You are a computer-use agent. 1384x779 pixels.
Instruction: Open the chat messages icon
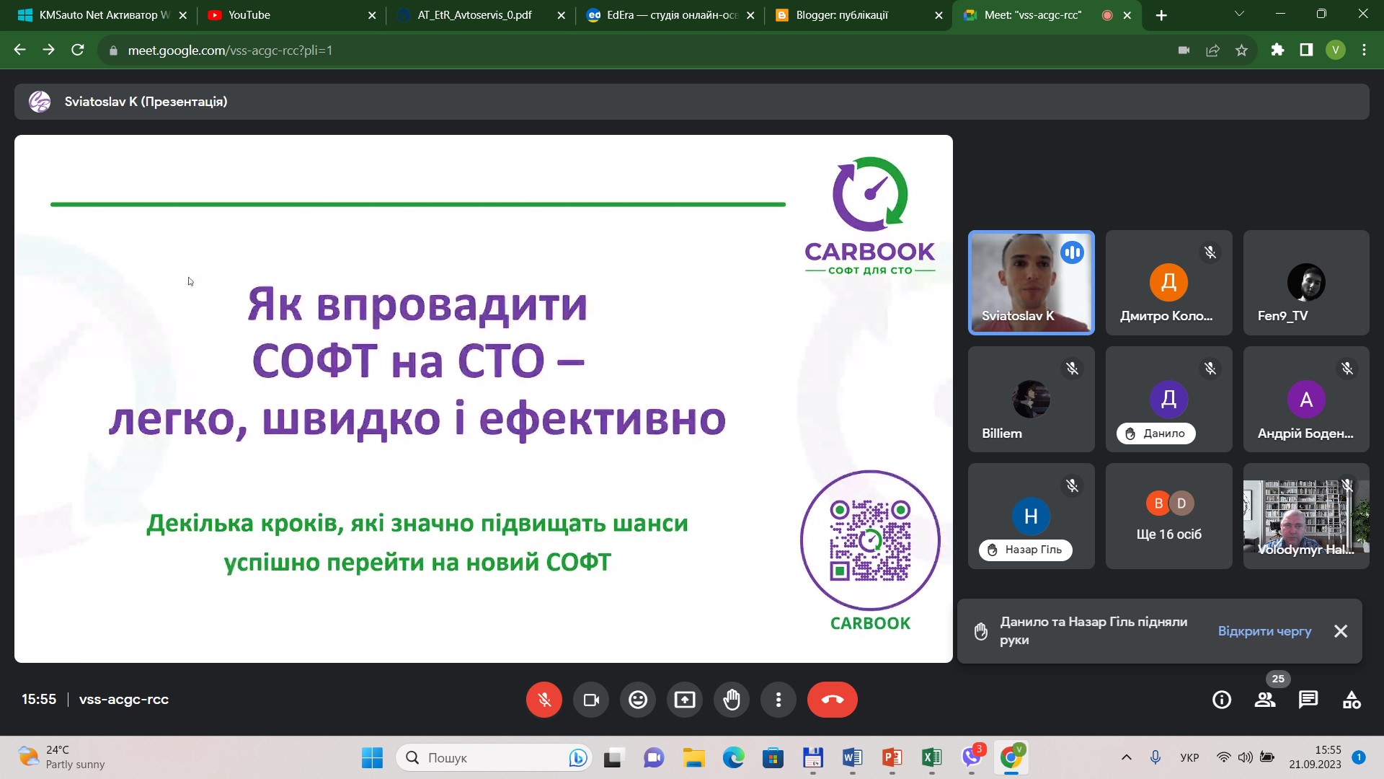pyautogui.click(x=1308, y=700)
